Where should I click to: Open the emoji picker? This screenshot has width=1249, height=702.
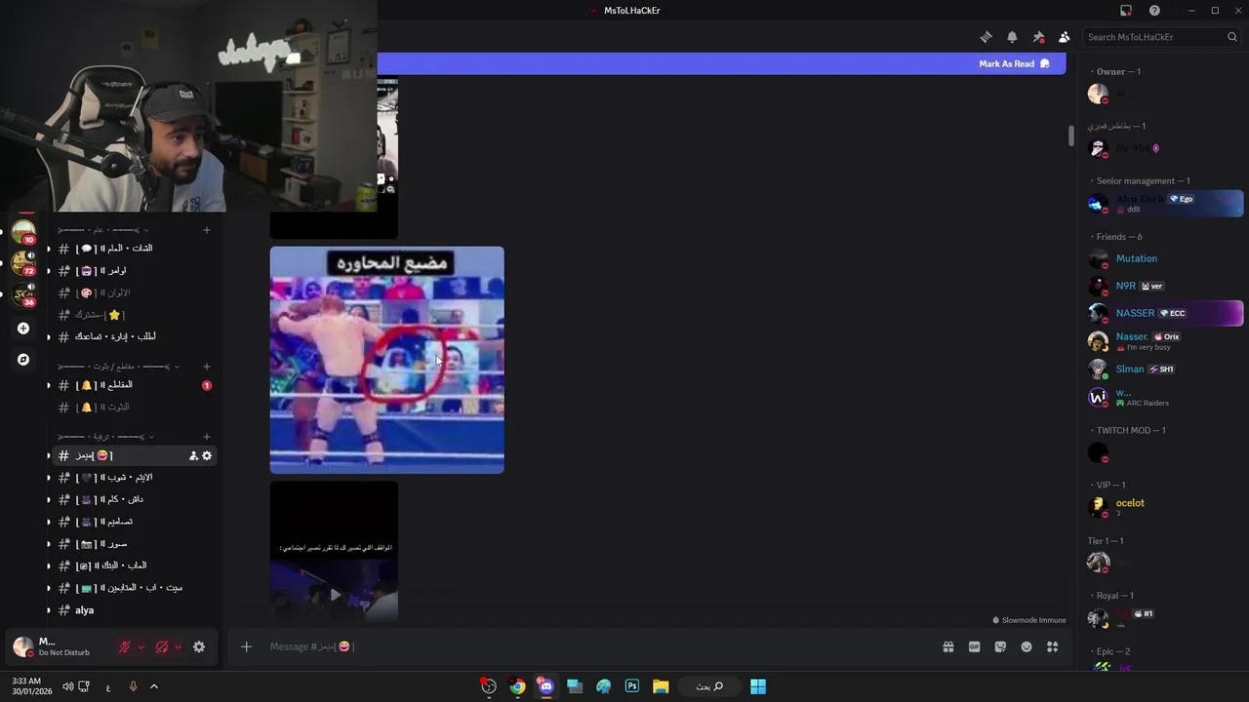coord(1027,646)
